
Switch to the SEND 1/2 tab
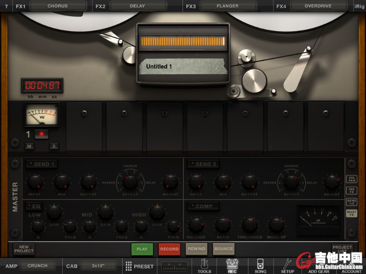[x=352, y=202]
